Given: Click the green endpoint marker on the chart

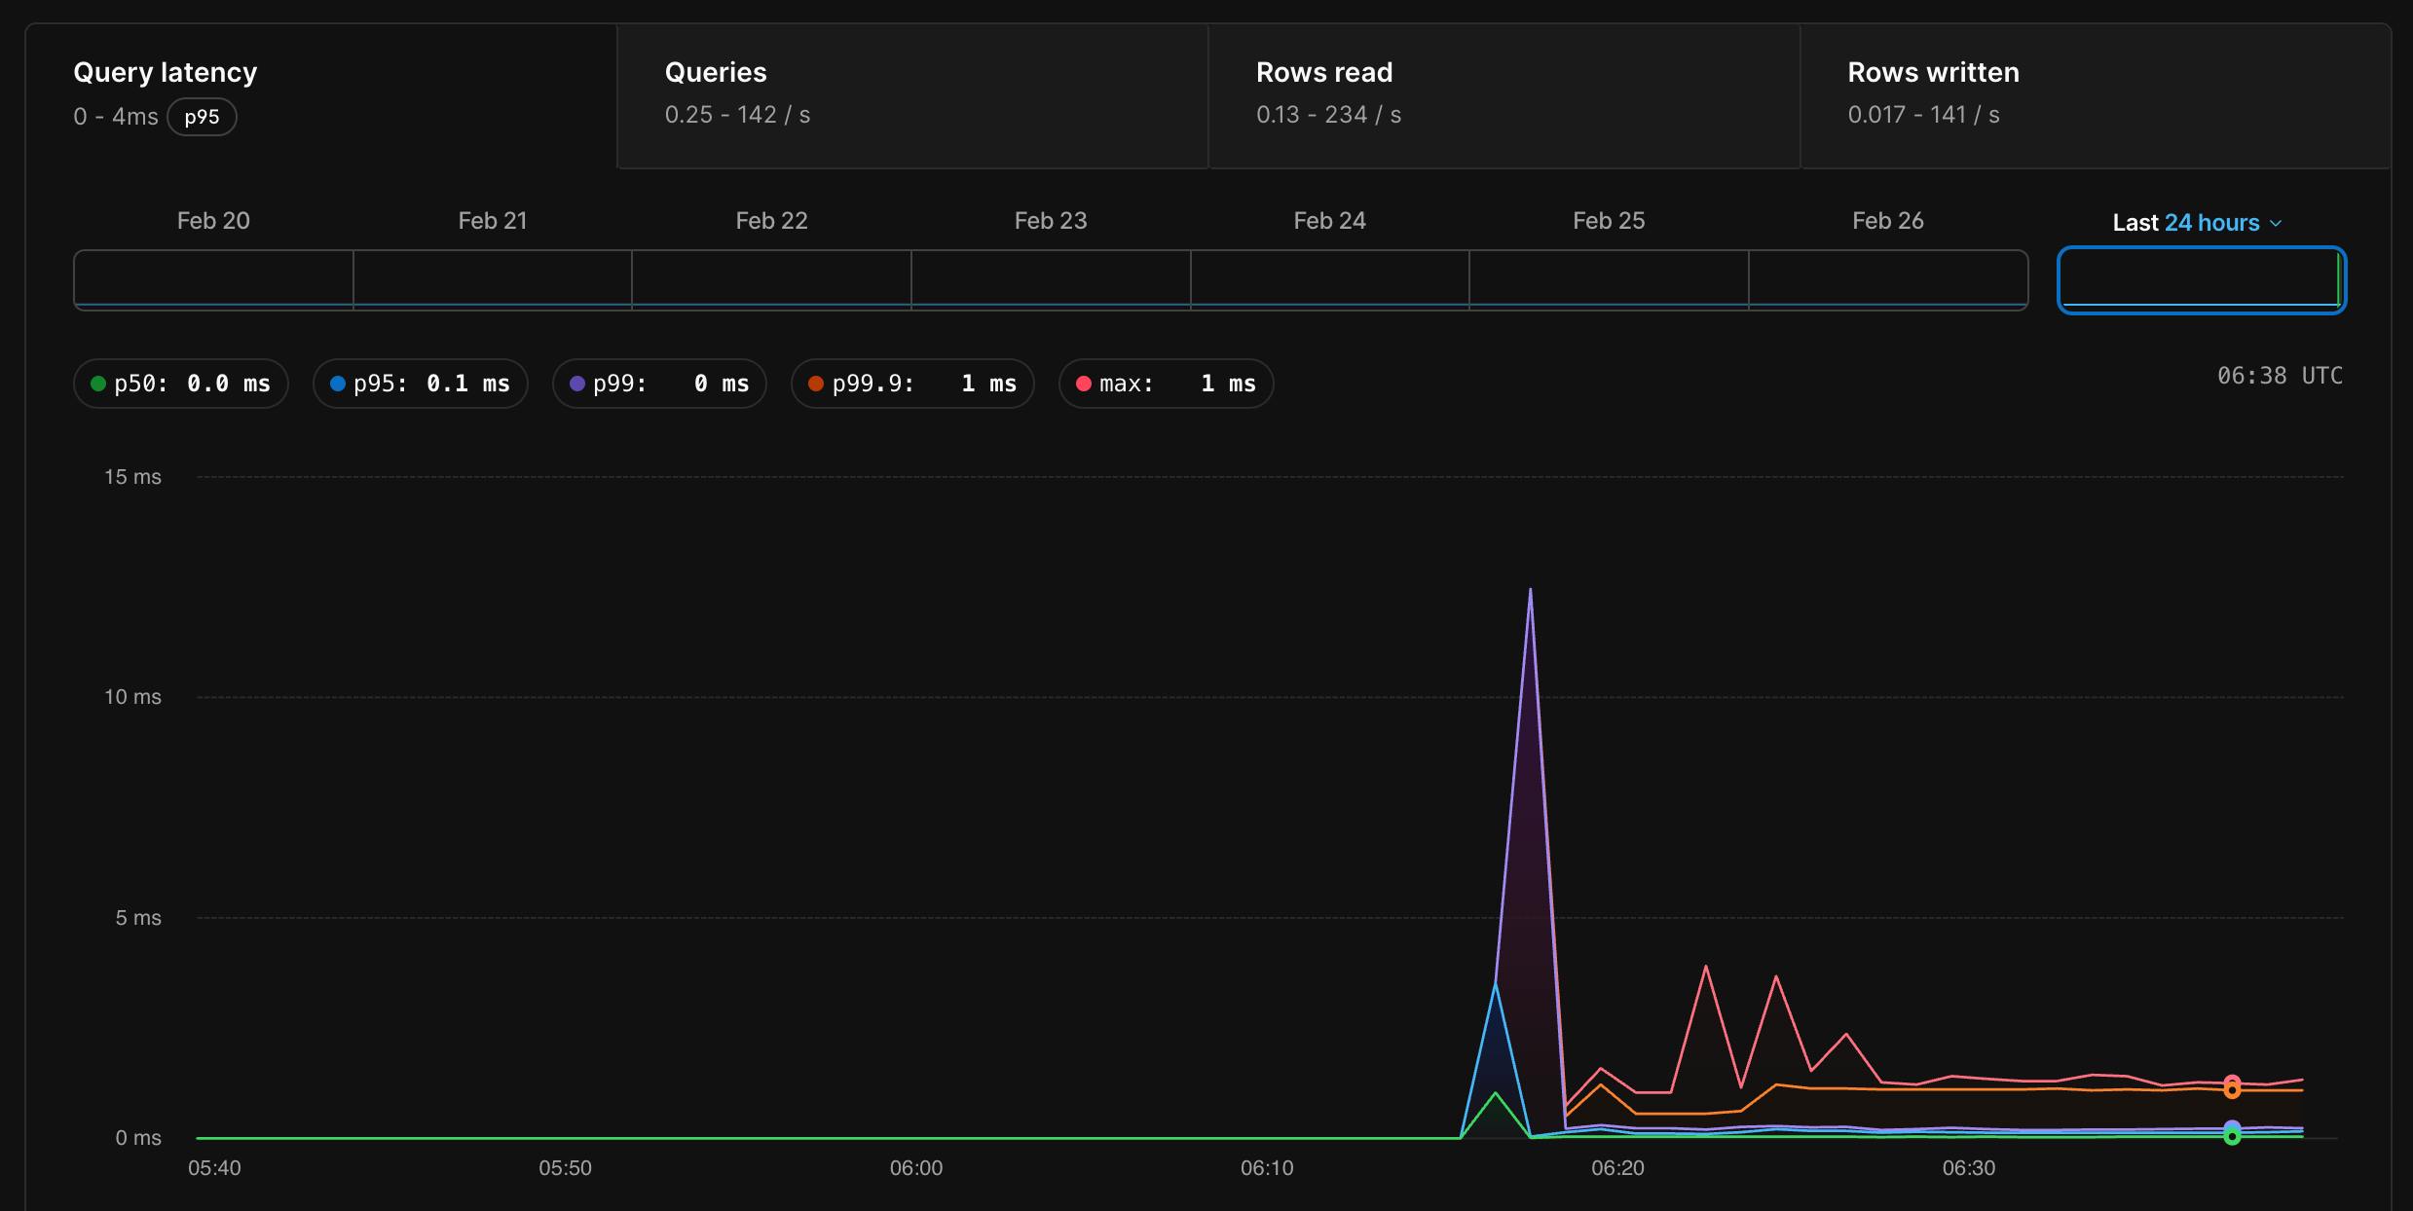Looking at the screenshot, I should coord(2233,1133).
